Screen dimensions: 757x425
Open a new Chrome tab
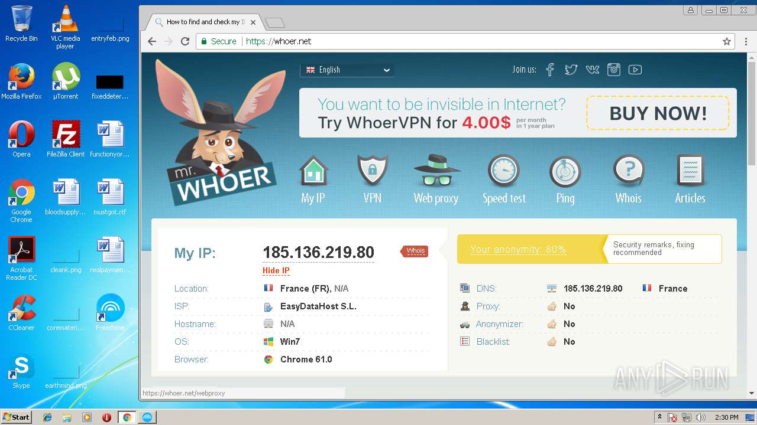coord(275,22)
